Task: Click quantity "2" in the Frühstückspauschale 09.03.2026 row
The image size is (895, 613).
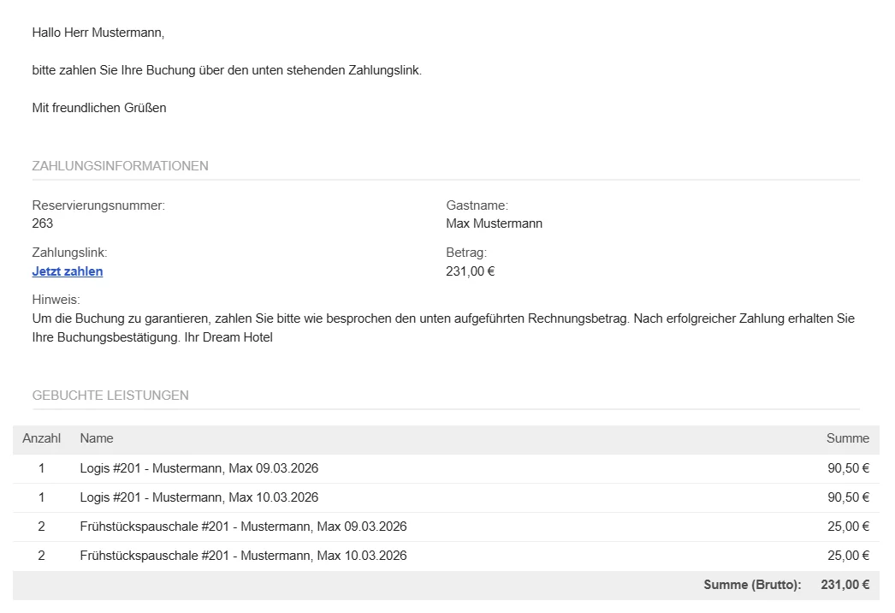Action: click(x=42, y=527)
